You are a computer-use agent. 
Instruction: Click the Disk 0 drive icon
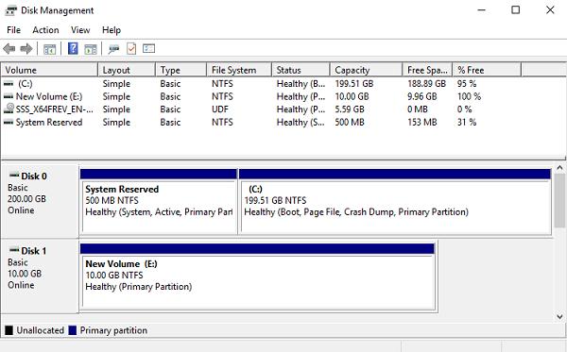[x=14, y=176]
